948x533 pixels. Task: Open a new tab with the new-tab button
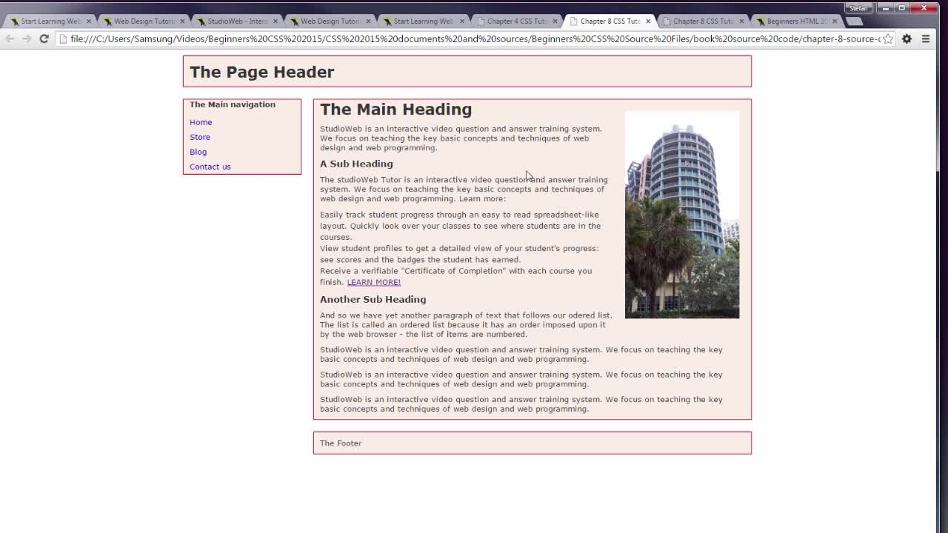click(x=854, y=21)
